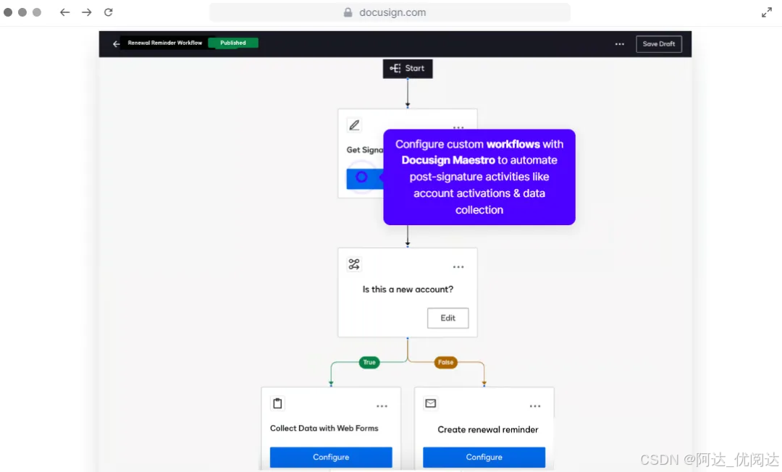
Task: Open the header three-dot options menu
Action: (x=619, y=44)
